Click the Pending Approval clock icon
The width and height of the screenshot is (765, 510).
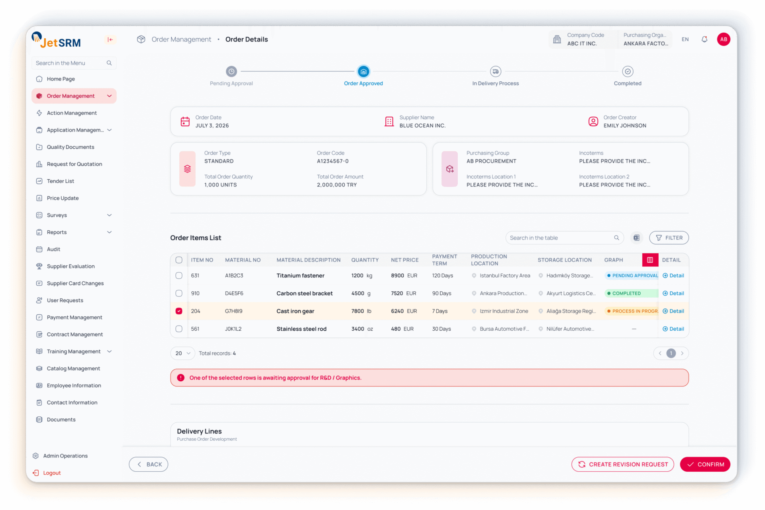231,72
